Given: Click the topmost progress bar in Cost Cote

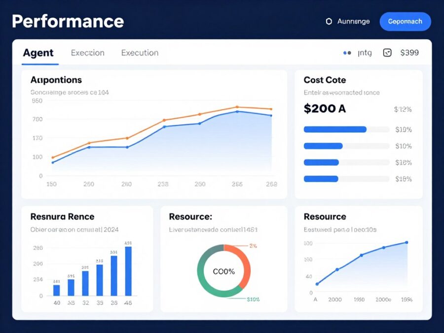Looking at the screenshot, I should [335, 129].
